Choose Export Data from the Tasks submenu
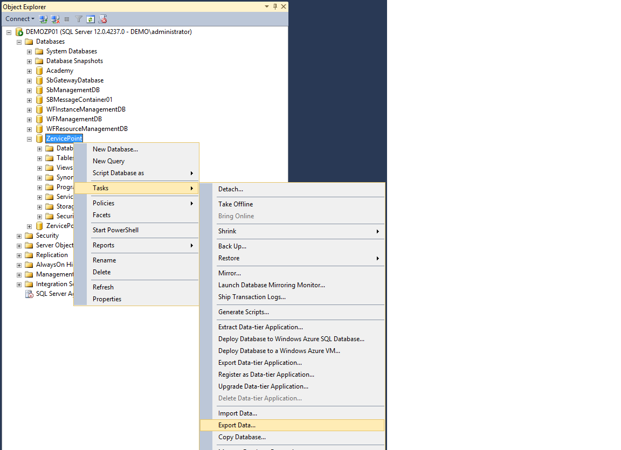The image size is (621, 450). (x=236, y=425)
